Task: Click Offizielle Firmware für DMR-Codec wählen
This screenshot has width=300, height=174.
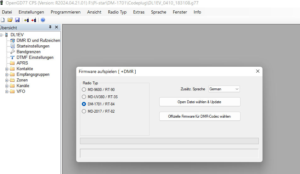Action: [200, 116]
